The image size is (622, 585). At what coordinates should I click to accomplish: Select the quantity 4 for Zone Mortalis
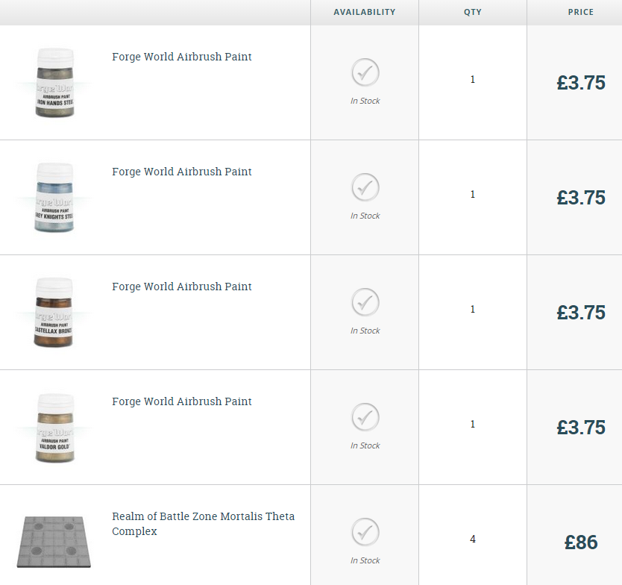(x=473, y=539)
